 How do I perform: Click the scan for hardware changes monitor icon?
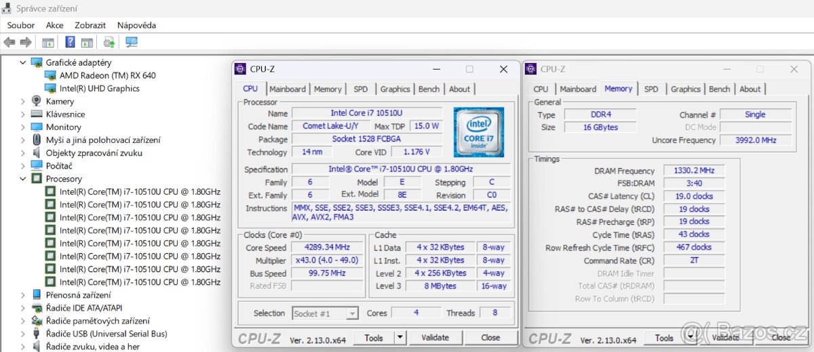click(132, 43)
